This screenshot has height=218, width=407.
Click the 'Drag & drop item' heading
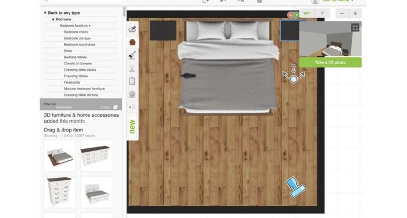click(63, 130)
